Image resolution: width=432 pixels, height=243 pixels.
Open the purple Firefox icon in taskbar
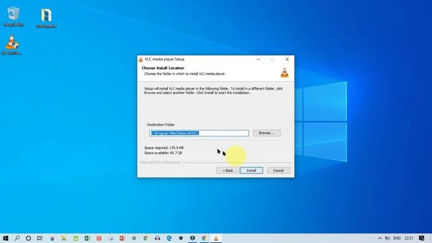(52, 238)
